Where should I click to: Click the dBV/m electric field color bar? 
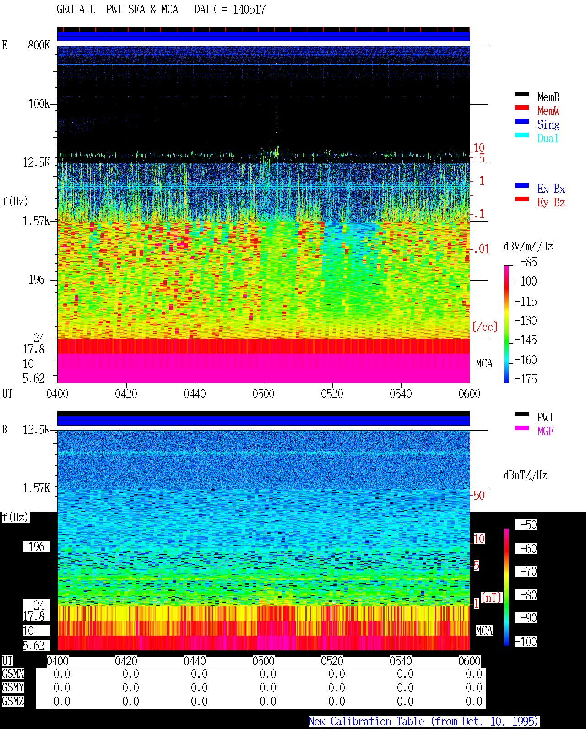pos(506,324)
